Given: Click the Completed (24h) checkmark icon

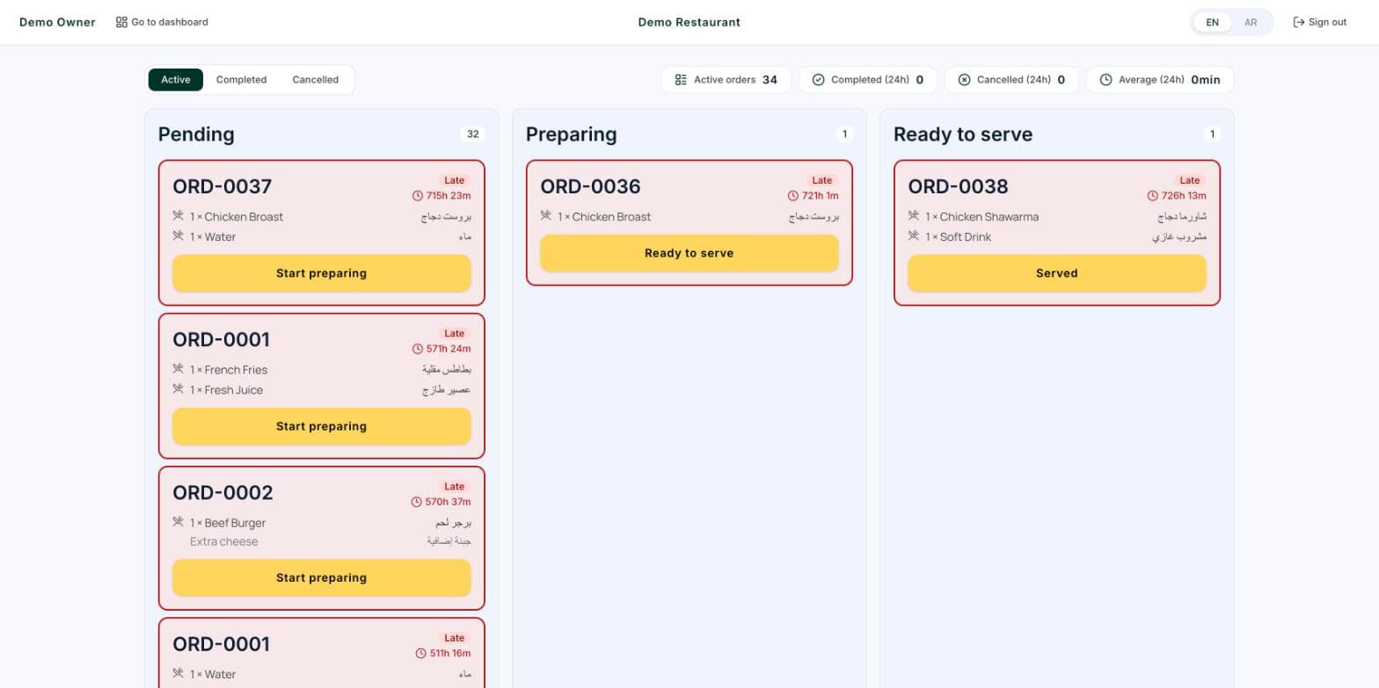Looking at the screenshot, I should pyautogui.click(x=818, y=80).
